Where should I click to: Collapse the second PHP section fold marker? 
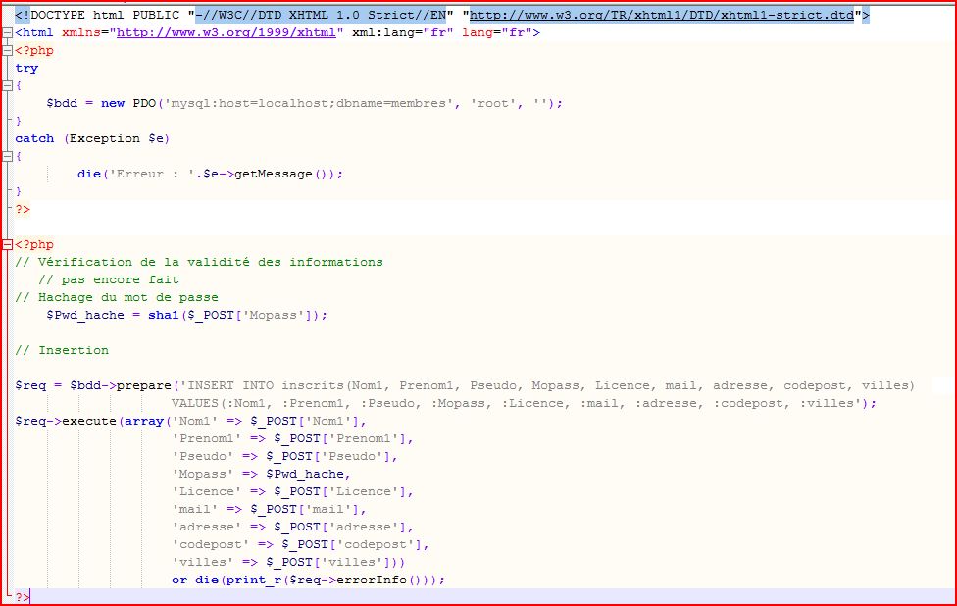point(7,244)
